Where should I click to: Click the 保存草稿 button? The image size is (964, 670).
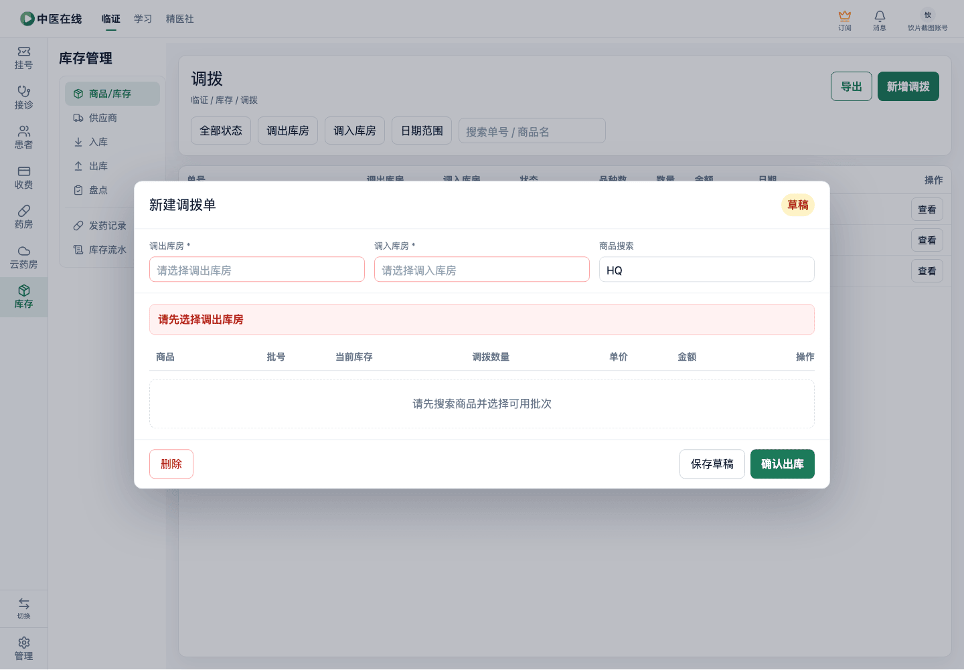pyautogui.click(x=712, y=464)
